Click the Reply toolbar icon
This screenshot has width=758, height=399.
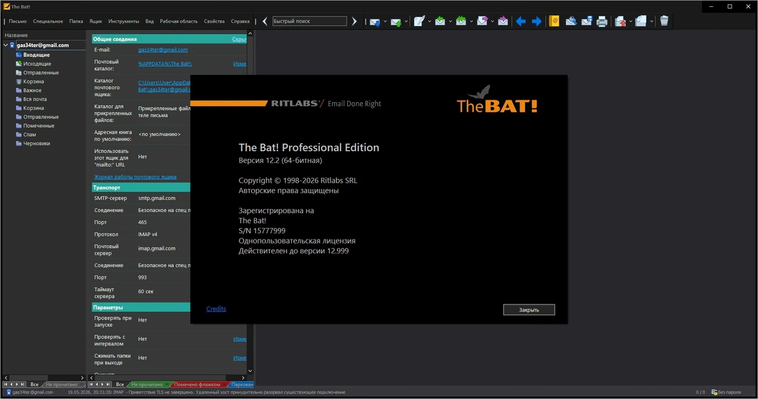click(440, 21)
